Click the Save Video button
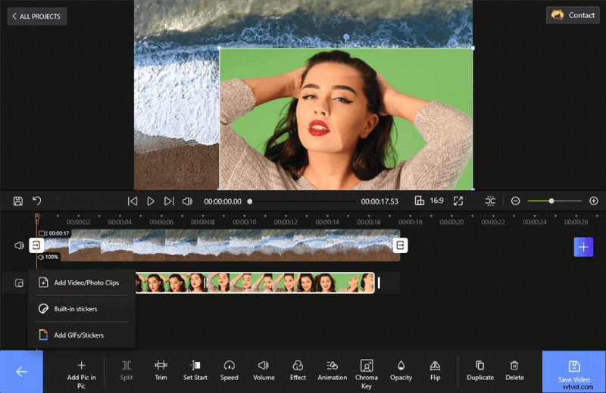The width and height of the screenshot is (606, 393). [574, 372]
